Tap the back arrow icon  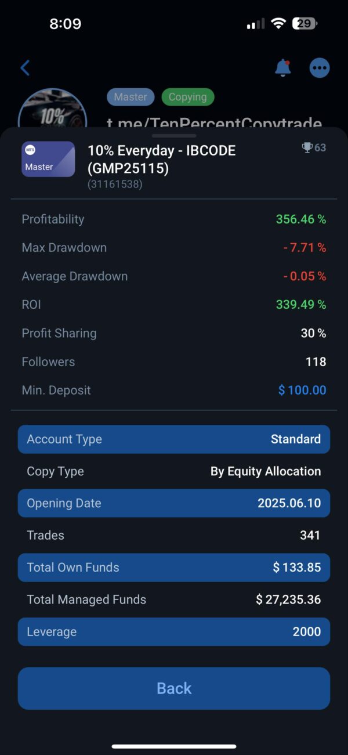click(x=25, y=68)
